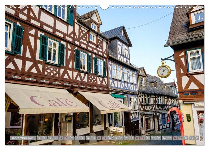Select red-marked day 13 in strip
209x150 pixels.
[x=104, y=138]
